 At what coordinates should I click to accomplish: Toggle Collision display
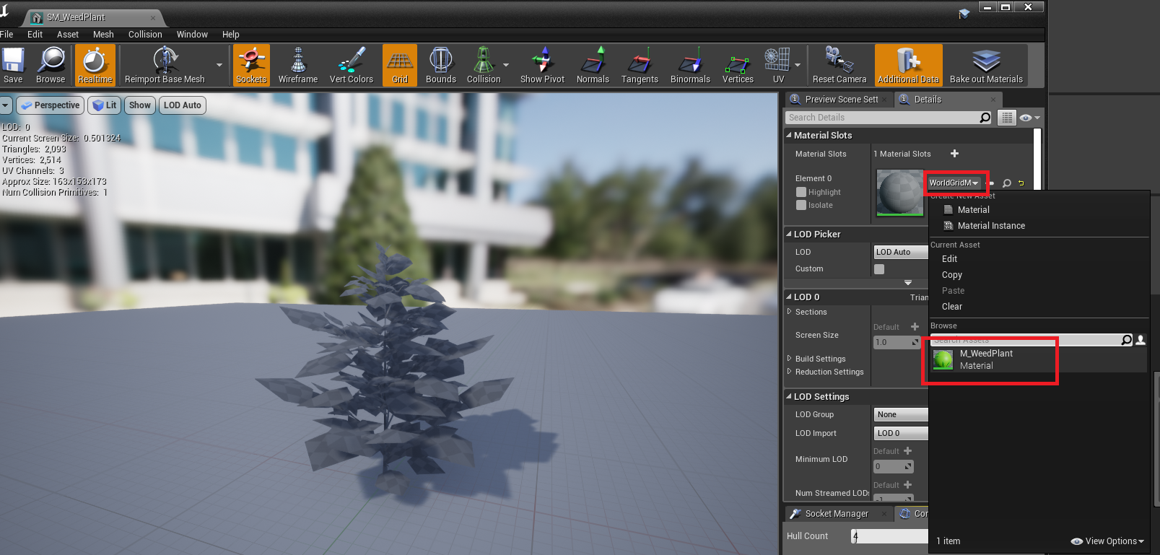click(484, 65)
